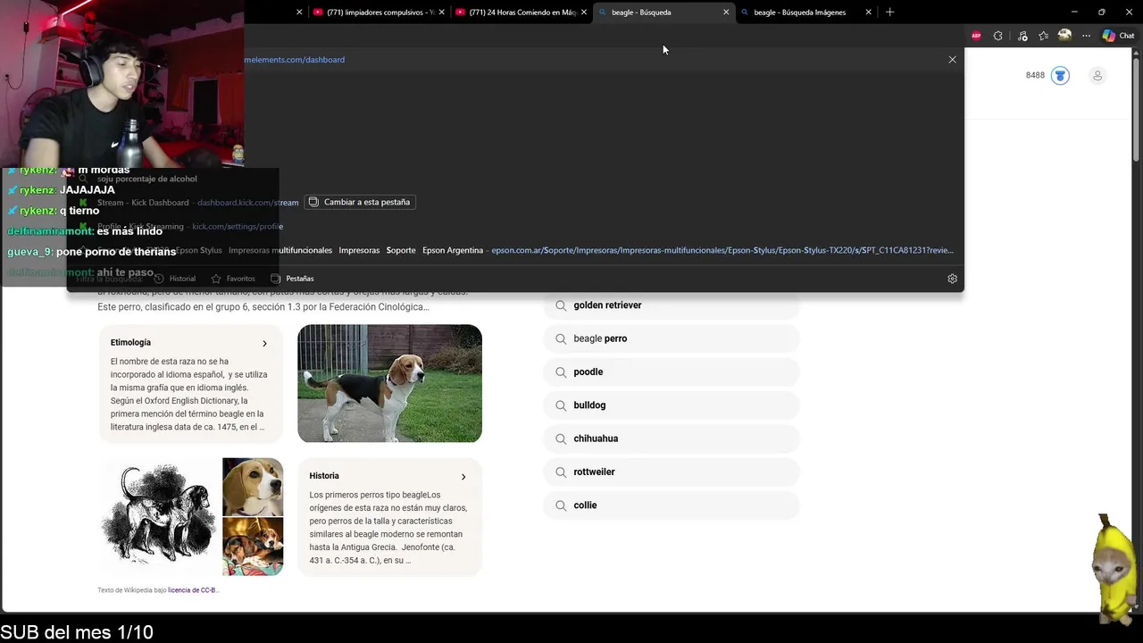
Task: Click magnifier icon beside poodle
Action: tap(561, 372)
